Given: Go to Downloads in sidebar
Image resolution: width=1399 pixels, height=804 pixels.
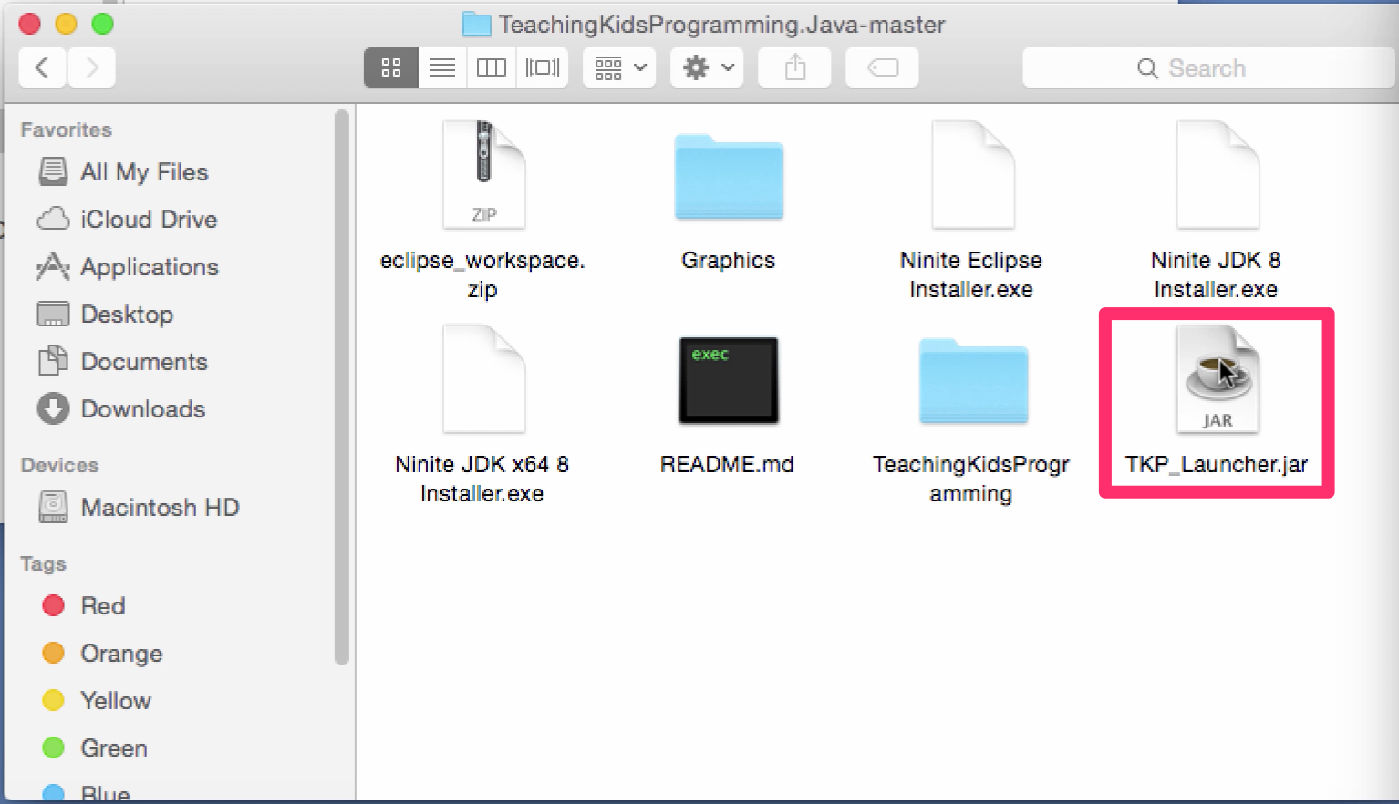Looking at the screenshot, I should [142, 409].
